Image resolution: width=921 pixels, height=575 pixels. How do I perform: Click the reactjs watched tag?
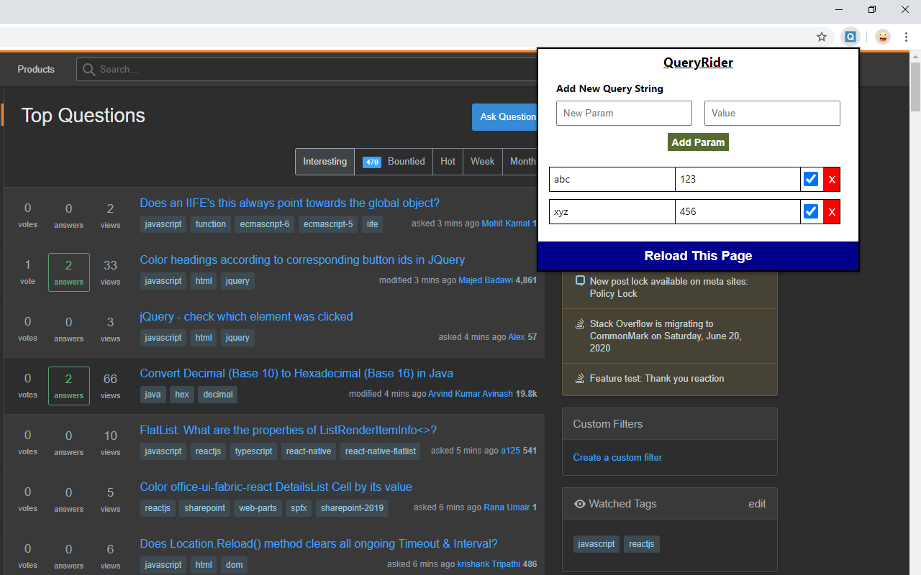pos(641,544)
